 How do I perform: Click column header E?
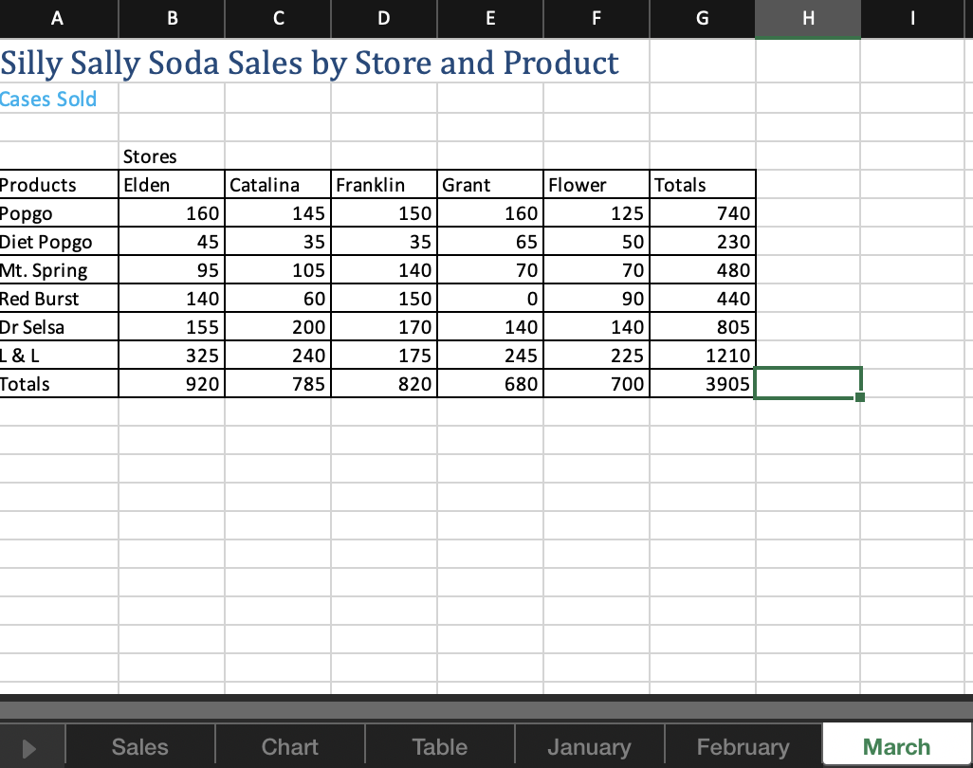(490, 18)
